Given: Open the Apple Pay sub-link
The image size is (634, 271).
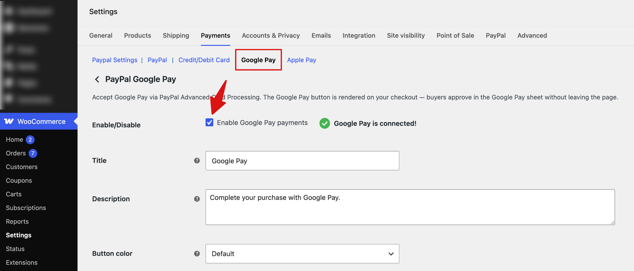Looking at the screenshot, I should coord(302,60).
